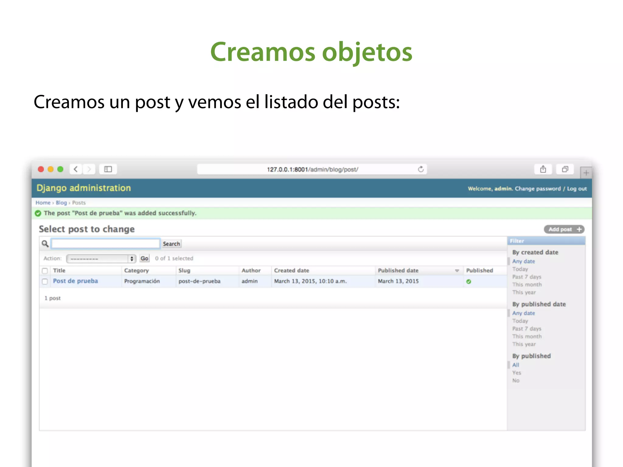Filter published date by Today
Image resolution: width=623 pixels, height=467 pixels.
[x=520, y=321]
